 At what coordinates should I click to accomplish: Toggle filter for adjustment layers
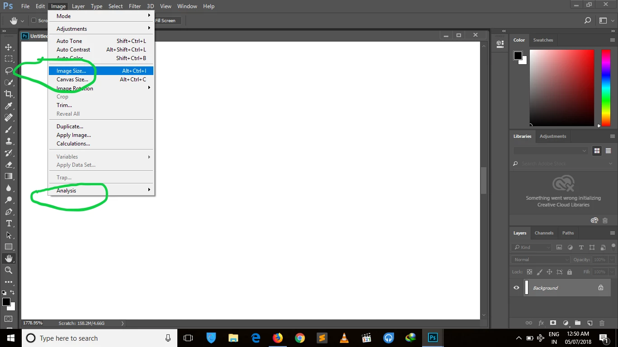pos(570,248)
